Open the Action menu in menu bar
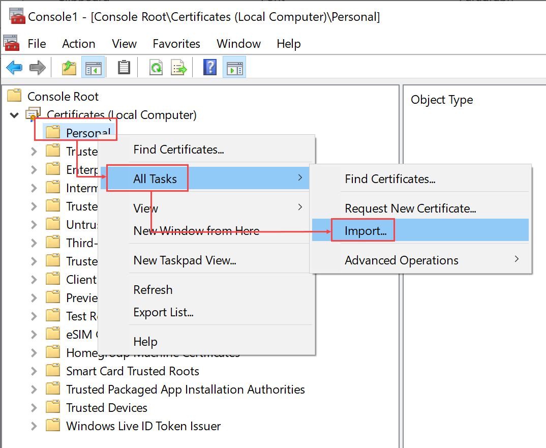This screenshot has width=546, height=448. click(78, 44)
